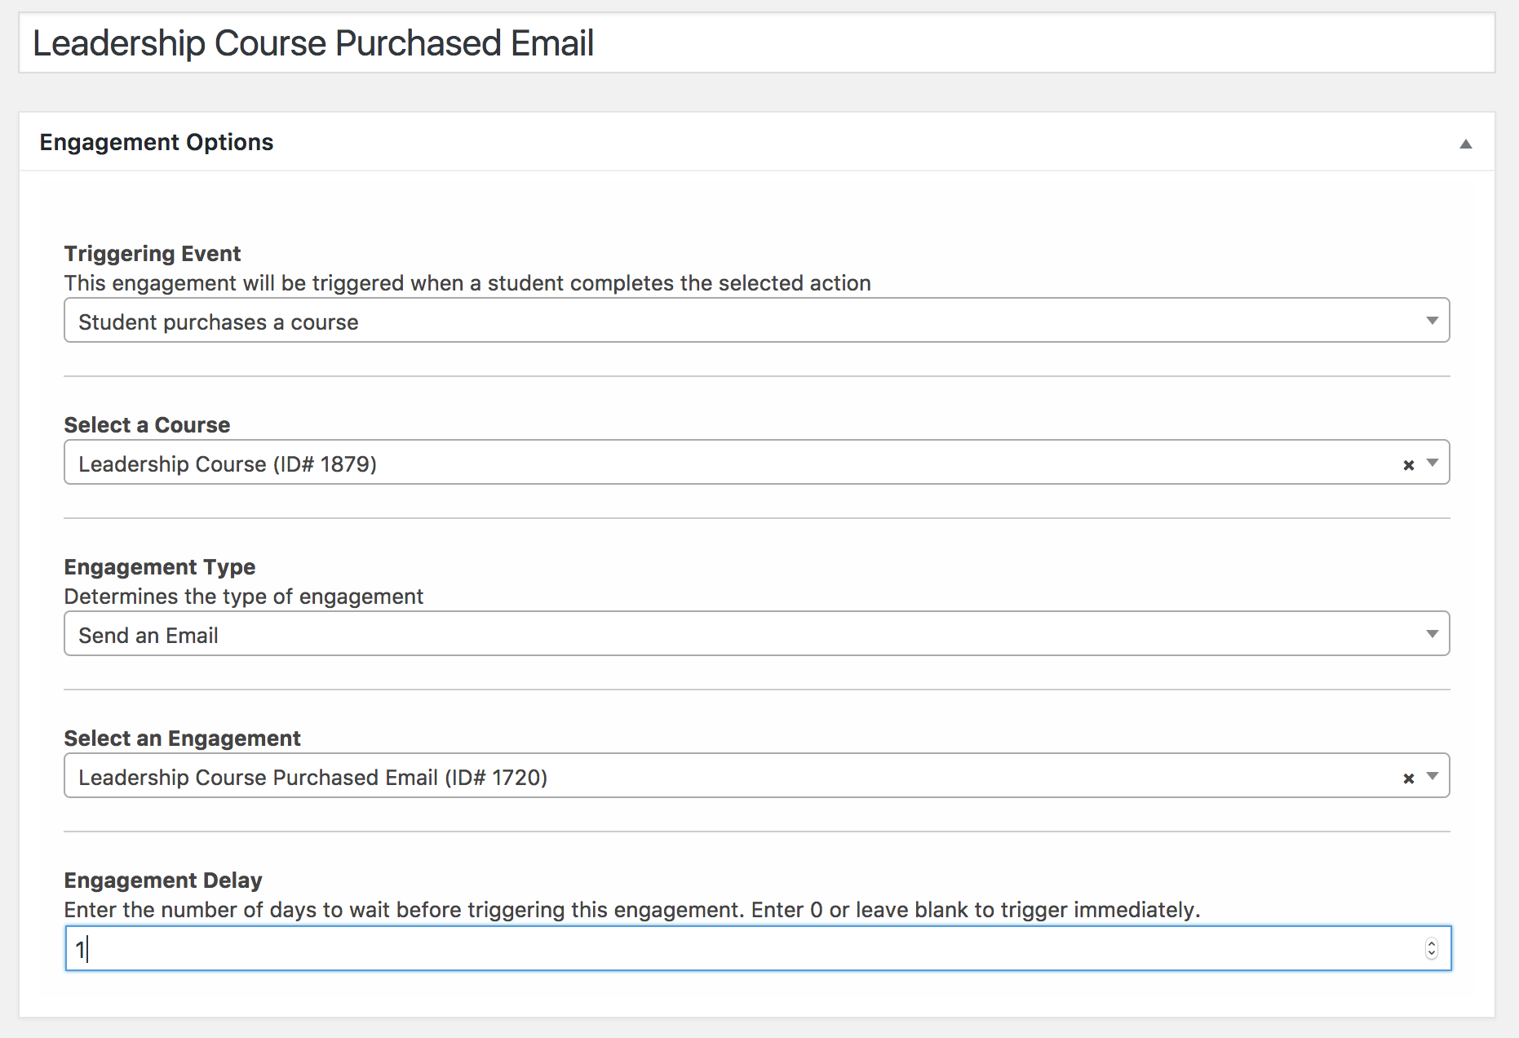Open the "Student purchases a course" dropdown
The image size is (1519, 1038).
tap(734, 321)
